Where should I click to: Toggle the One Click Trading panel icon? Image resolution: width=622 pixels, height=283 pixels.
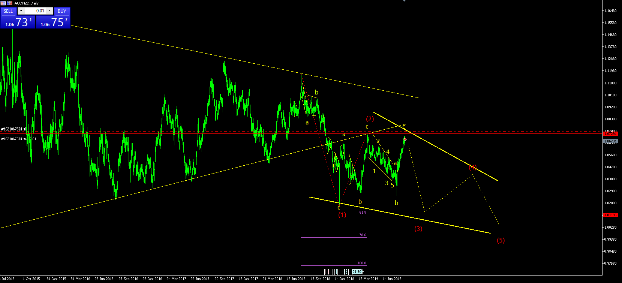click(3, 3)
